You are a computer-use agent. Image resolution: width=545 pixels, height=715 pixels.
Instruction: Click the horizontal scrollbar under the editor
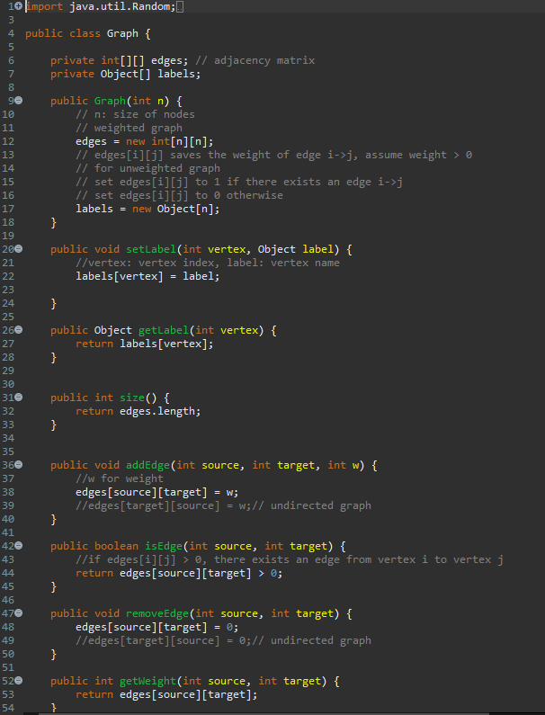(264, 712)
